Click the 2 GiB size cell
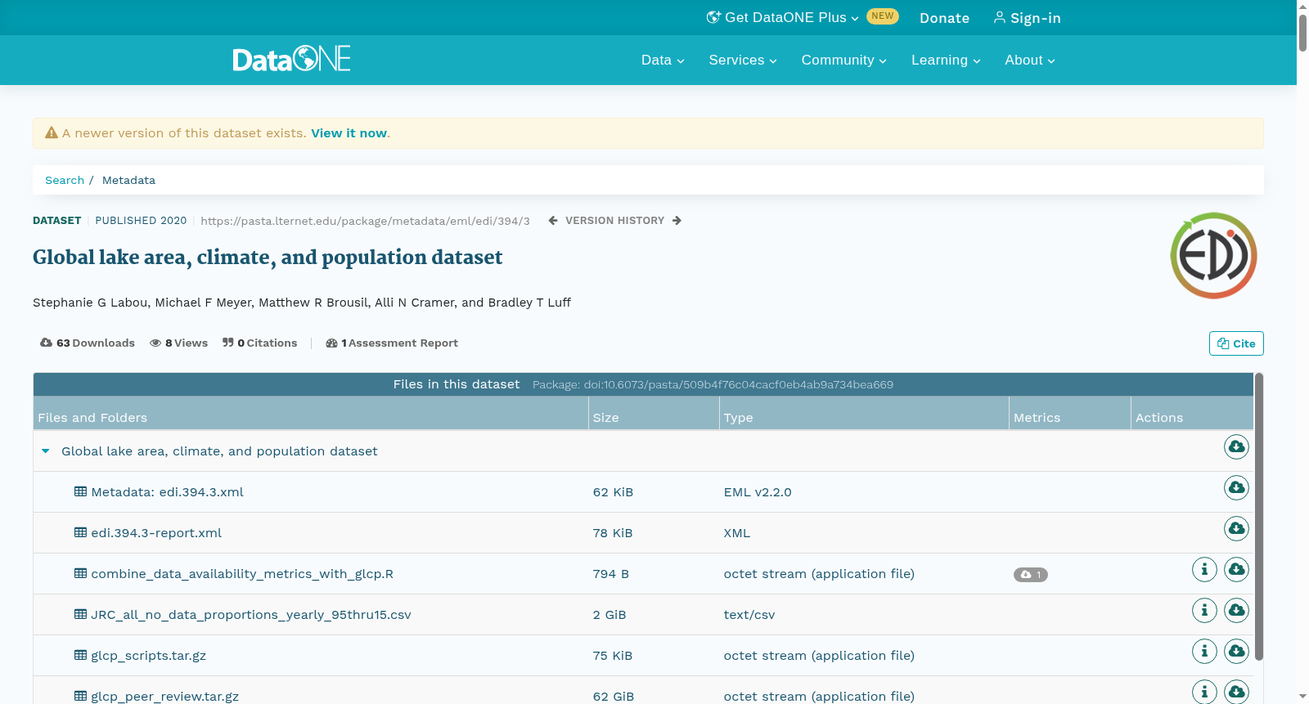Screen dimensions: 1309x704 pos(610,615)
